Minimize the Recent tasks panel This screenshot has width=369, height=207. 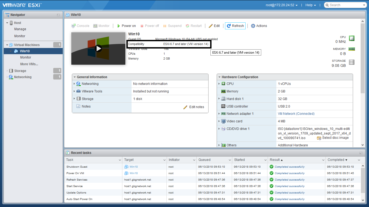coord(361,153)
